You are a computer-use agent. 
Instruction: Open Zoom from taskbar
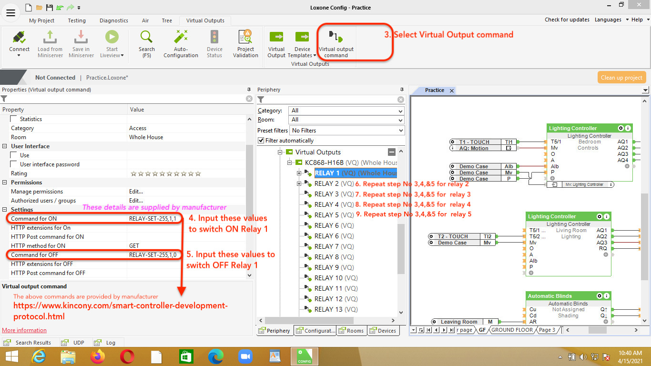(245, 356)
